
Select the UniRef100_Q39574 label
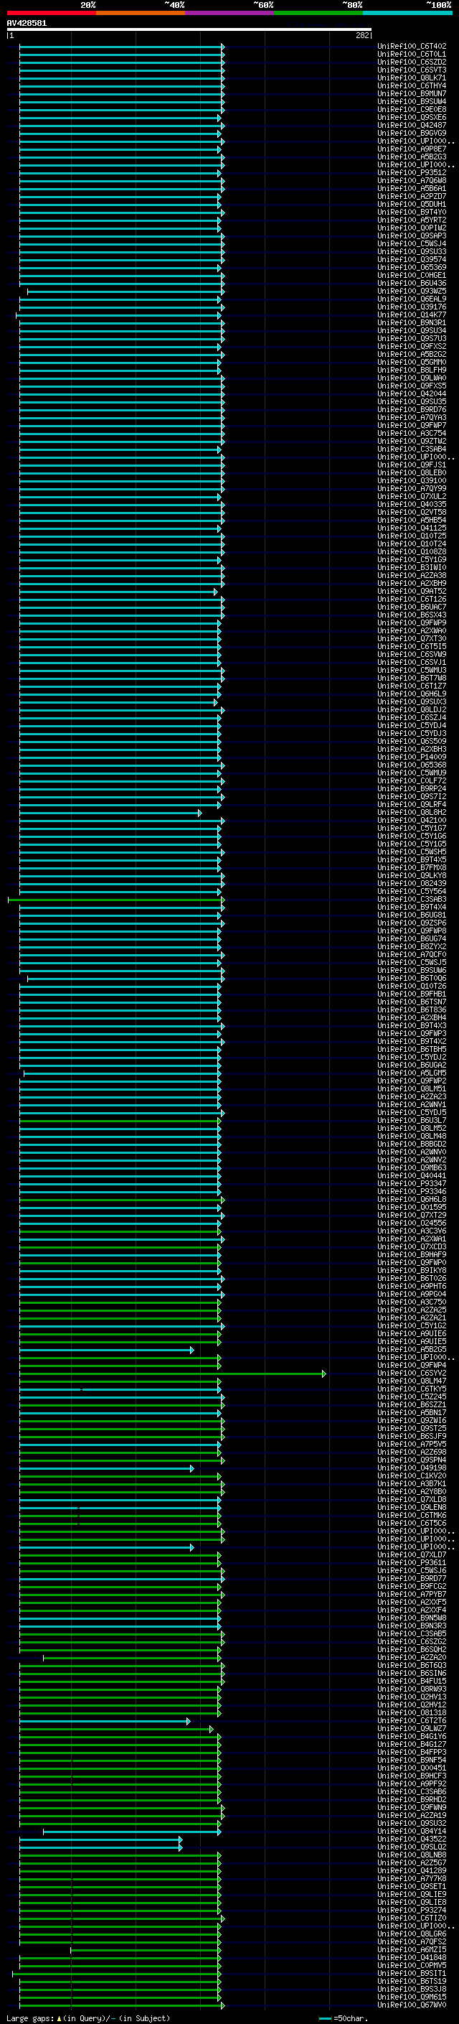412,259
